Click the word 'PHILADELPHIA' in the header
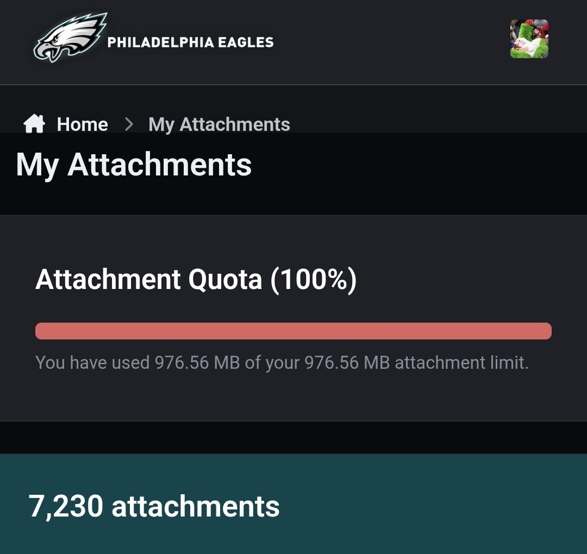The width and height of the screenshot is (587, 554). pos(161,42)
